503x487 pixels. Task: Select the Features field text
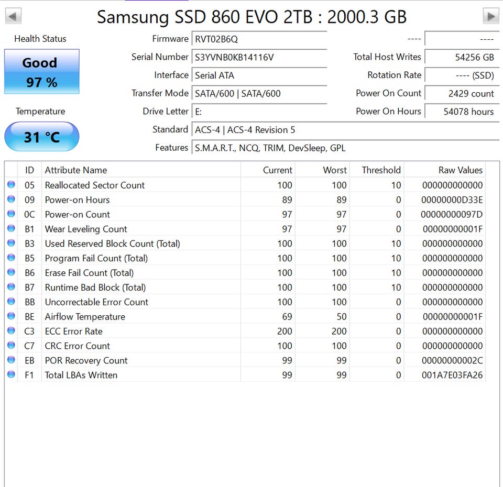345,148
